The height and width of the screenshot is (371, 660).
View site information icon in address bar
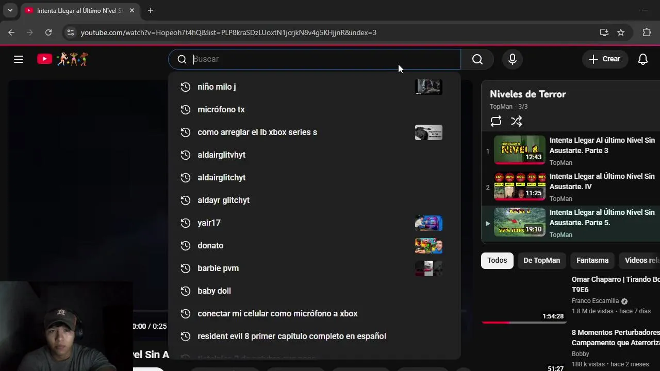tap(71, 32)
